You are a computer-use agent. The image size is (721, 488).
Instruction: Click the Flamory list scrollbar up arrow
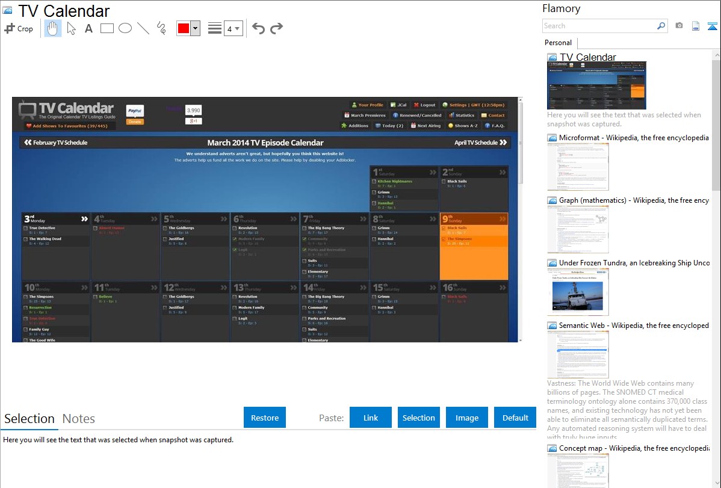pos(716,55)
